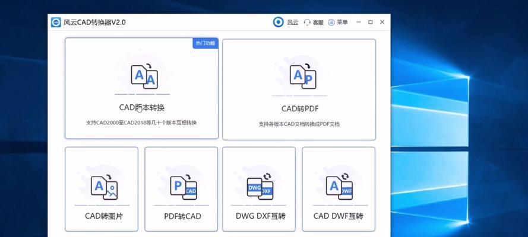Click the 支持CAD2000至CAD2018 description text
Screen dimensions: 528x237
[141, 123]
